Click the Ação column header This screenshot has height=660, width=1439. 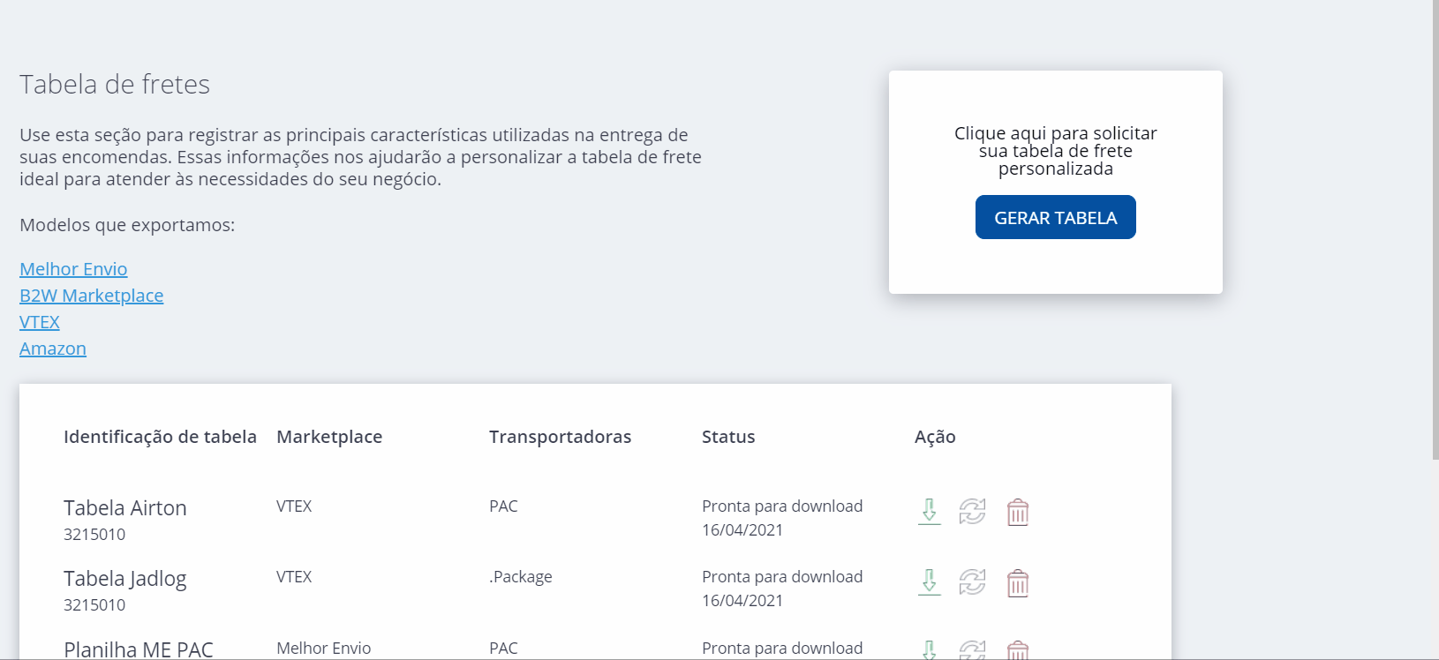935,437
